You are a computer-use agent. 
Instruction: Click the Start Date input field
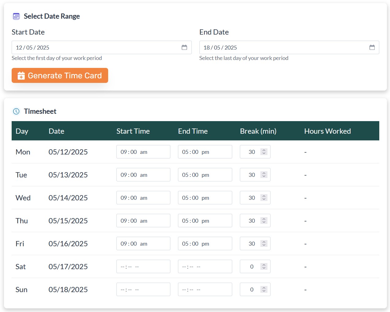(95, 47)
